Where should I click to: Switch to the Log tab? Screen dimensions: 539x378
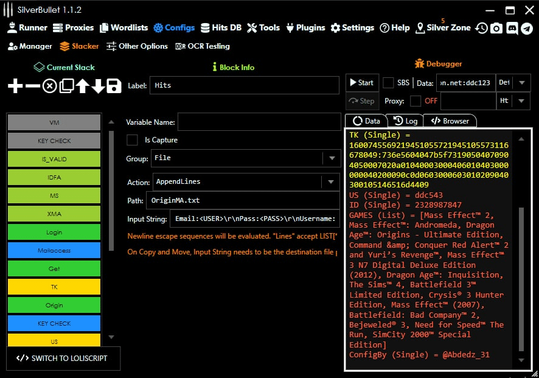click(x=405, y=121)
